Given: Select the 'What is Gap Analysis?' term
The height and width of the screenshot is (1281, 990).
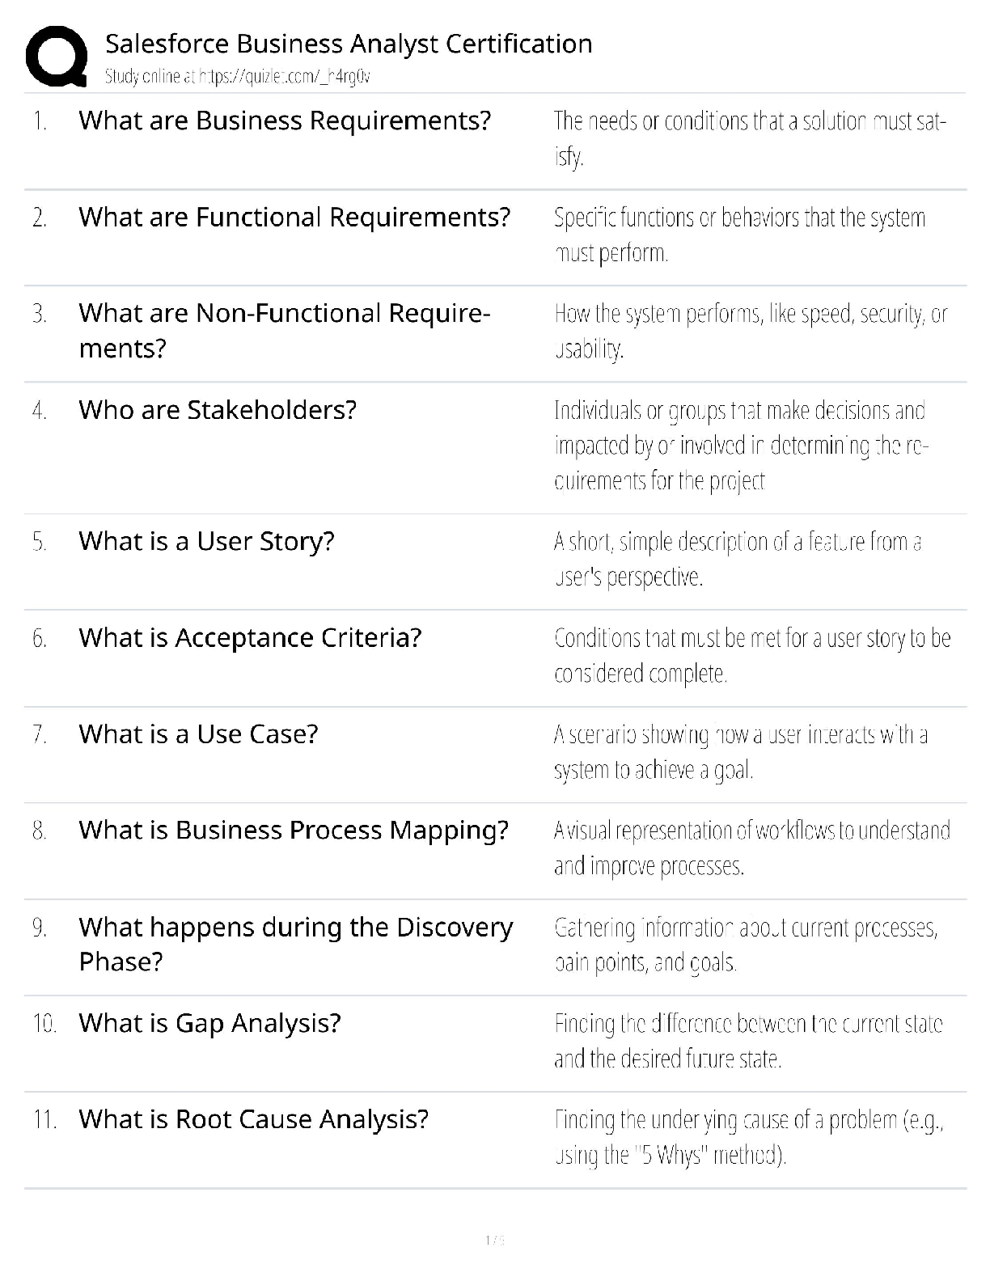Looking at the screenshot, I should coord(209,1023).
